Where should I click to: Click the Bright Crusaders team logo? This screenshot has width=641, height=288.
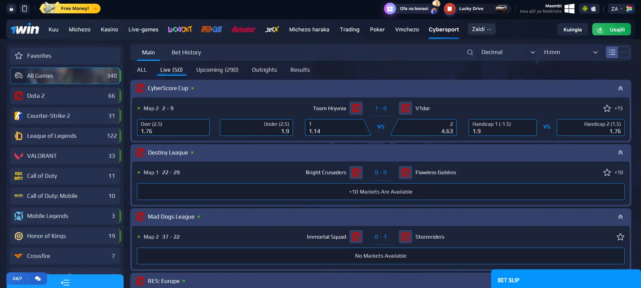[356, 172]
